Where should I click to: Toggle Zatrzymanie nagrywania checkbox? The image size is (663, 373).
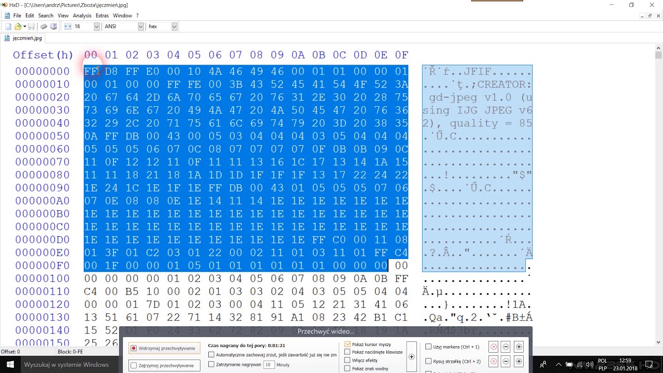(x=211, y=365)
